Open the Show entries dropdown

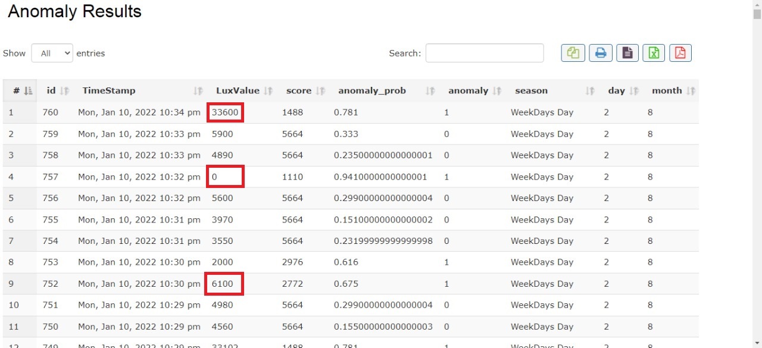(52, 53)
